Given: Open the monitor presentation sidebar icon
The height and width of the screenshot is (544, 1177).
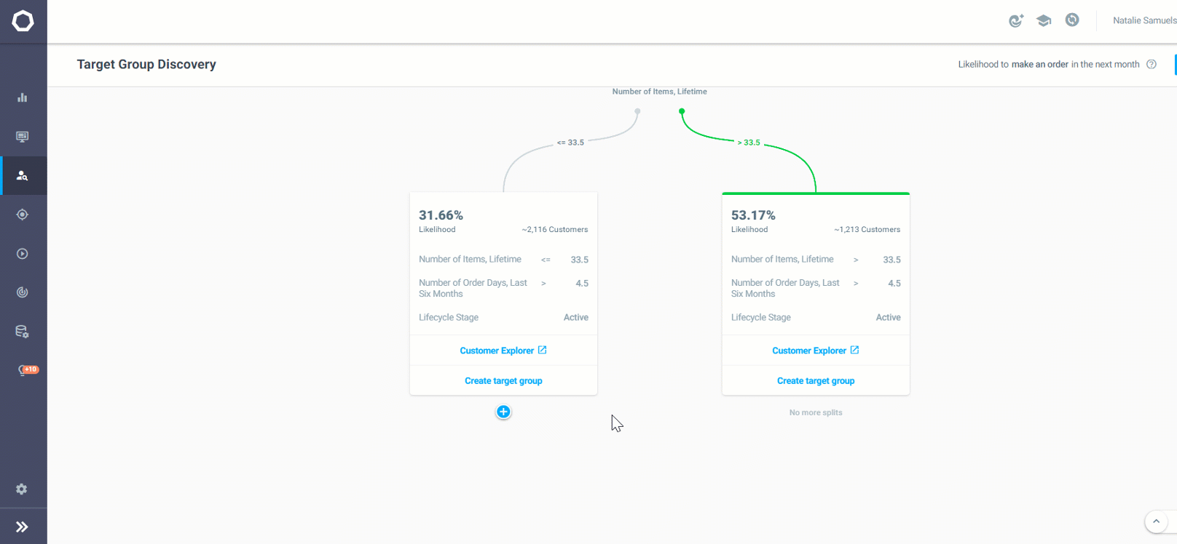Looking at the screenshot, I should pyautogui.click(x=23, y=137).
